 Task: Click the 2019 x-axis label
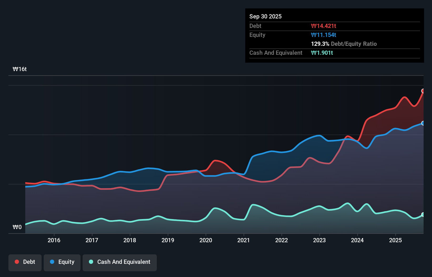click(x=168, y=240)
